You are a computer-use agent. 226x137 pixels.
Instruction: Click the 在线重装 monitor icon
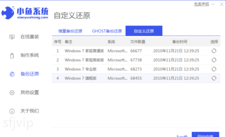tap(12, 37)
